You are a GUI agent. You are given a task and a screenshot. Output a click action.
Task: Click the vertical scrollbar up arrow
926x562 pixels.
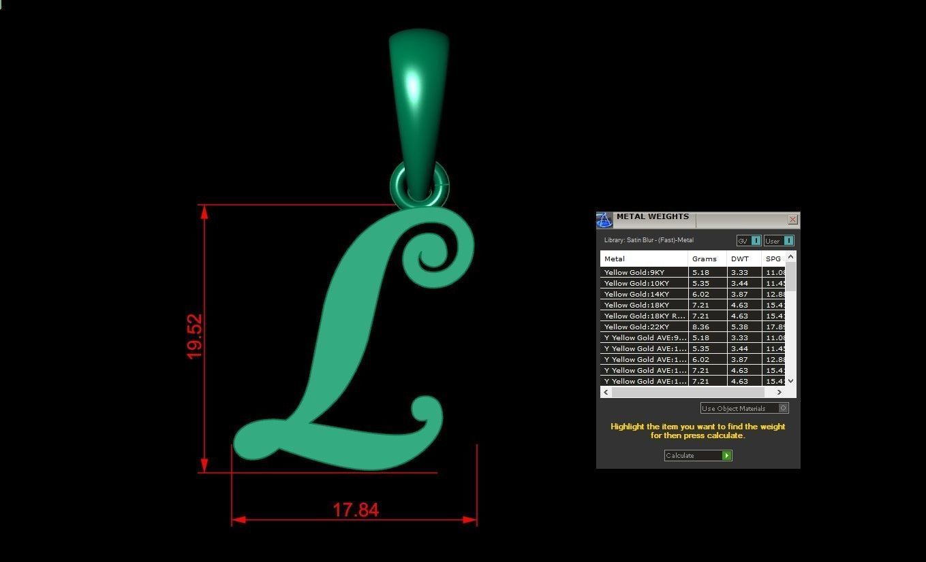click(x=791, y=257)
